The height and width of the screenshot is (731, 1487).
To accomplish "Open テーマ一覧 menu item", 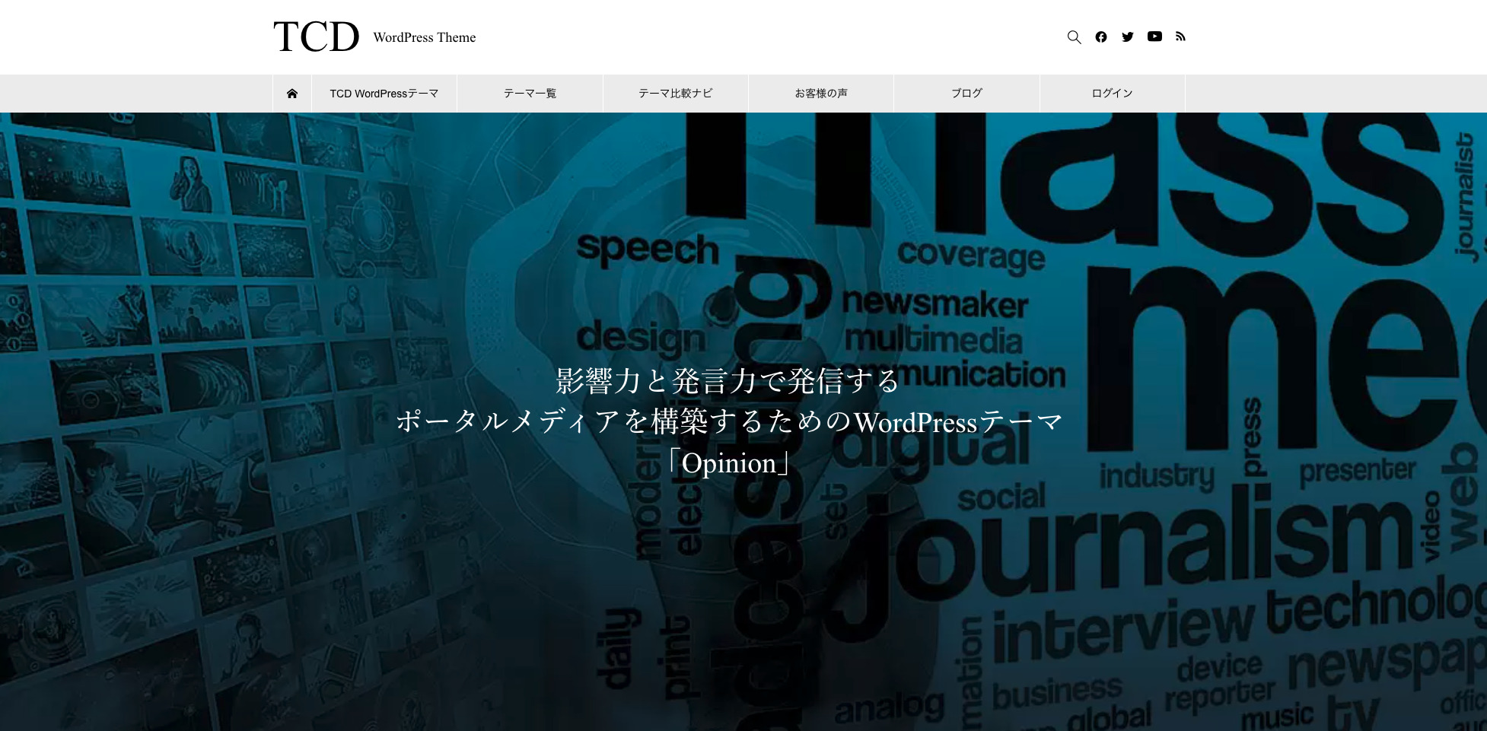I will [530, 94].
